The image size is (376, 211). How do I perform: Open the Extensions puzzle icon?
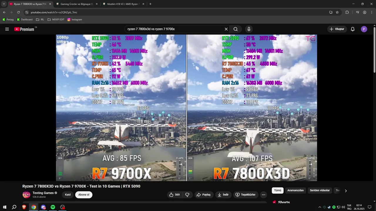347,12
